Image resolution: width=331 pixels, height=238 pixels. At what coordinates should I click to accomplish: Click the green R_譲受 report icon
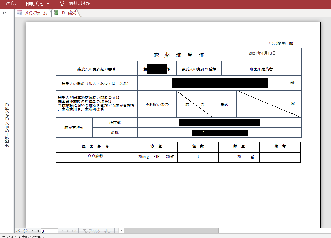tap(56, 13)
